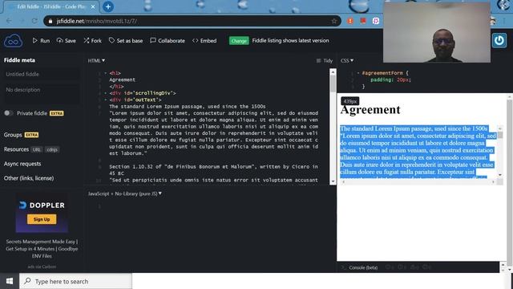Click the JSFiddle cloud logo

13,41
